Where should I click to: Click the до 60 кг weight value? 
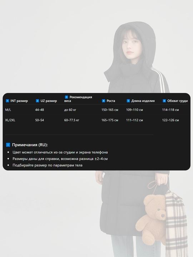point(70,110)
